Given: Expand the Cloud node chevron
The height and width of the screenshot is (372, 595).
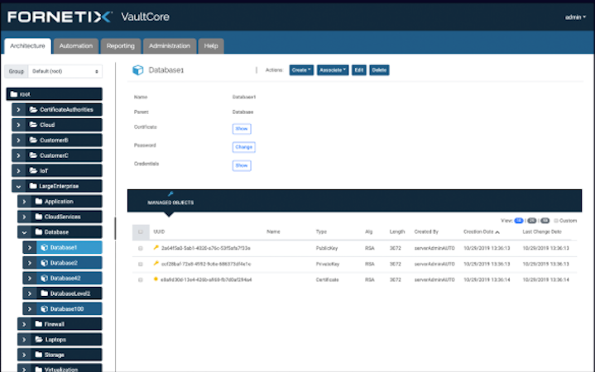Looking at the screenshot, I should (18, 125).
